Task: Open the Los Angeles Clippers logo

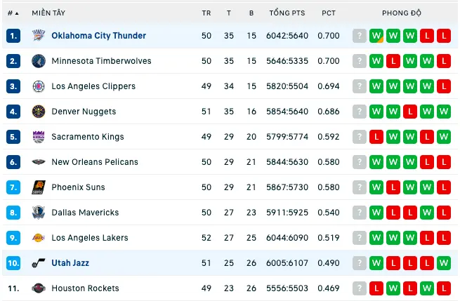Action: (x=39, y=86)
